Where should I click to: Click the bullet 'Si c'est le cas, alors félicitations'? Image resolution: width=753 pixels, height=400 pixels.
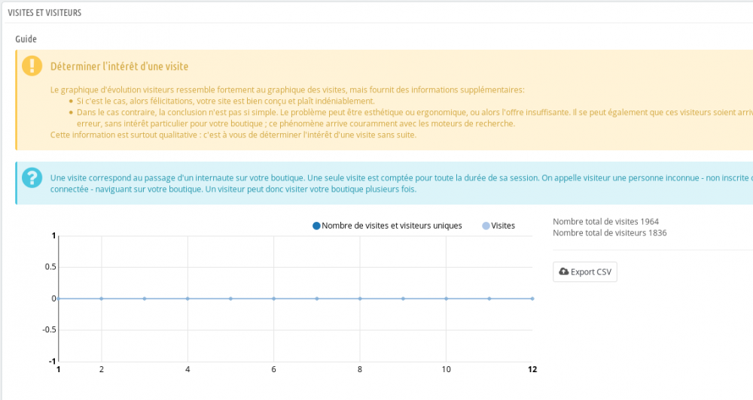pyautogui.click(x=226, y=102)
